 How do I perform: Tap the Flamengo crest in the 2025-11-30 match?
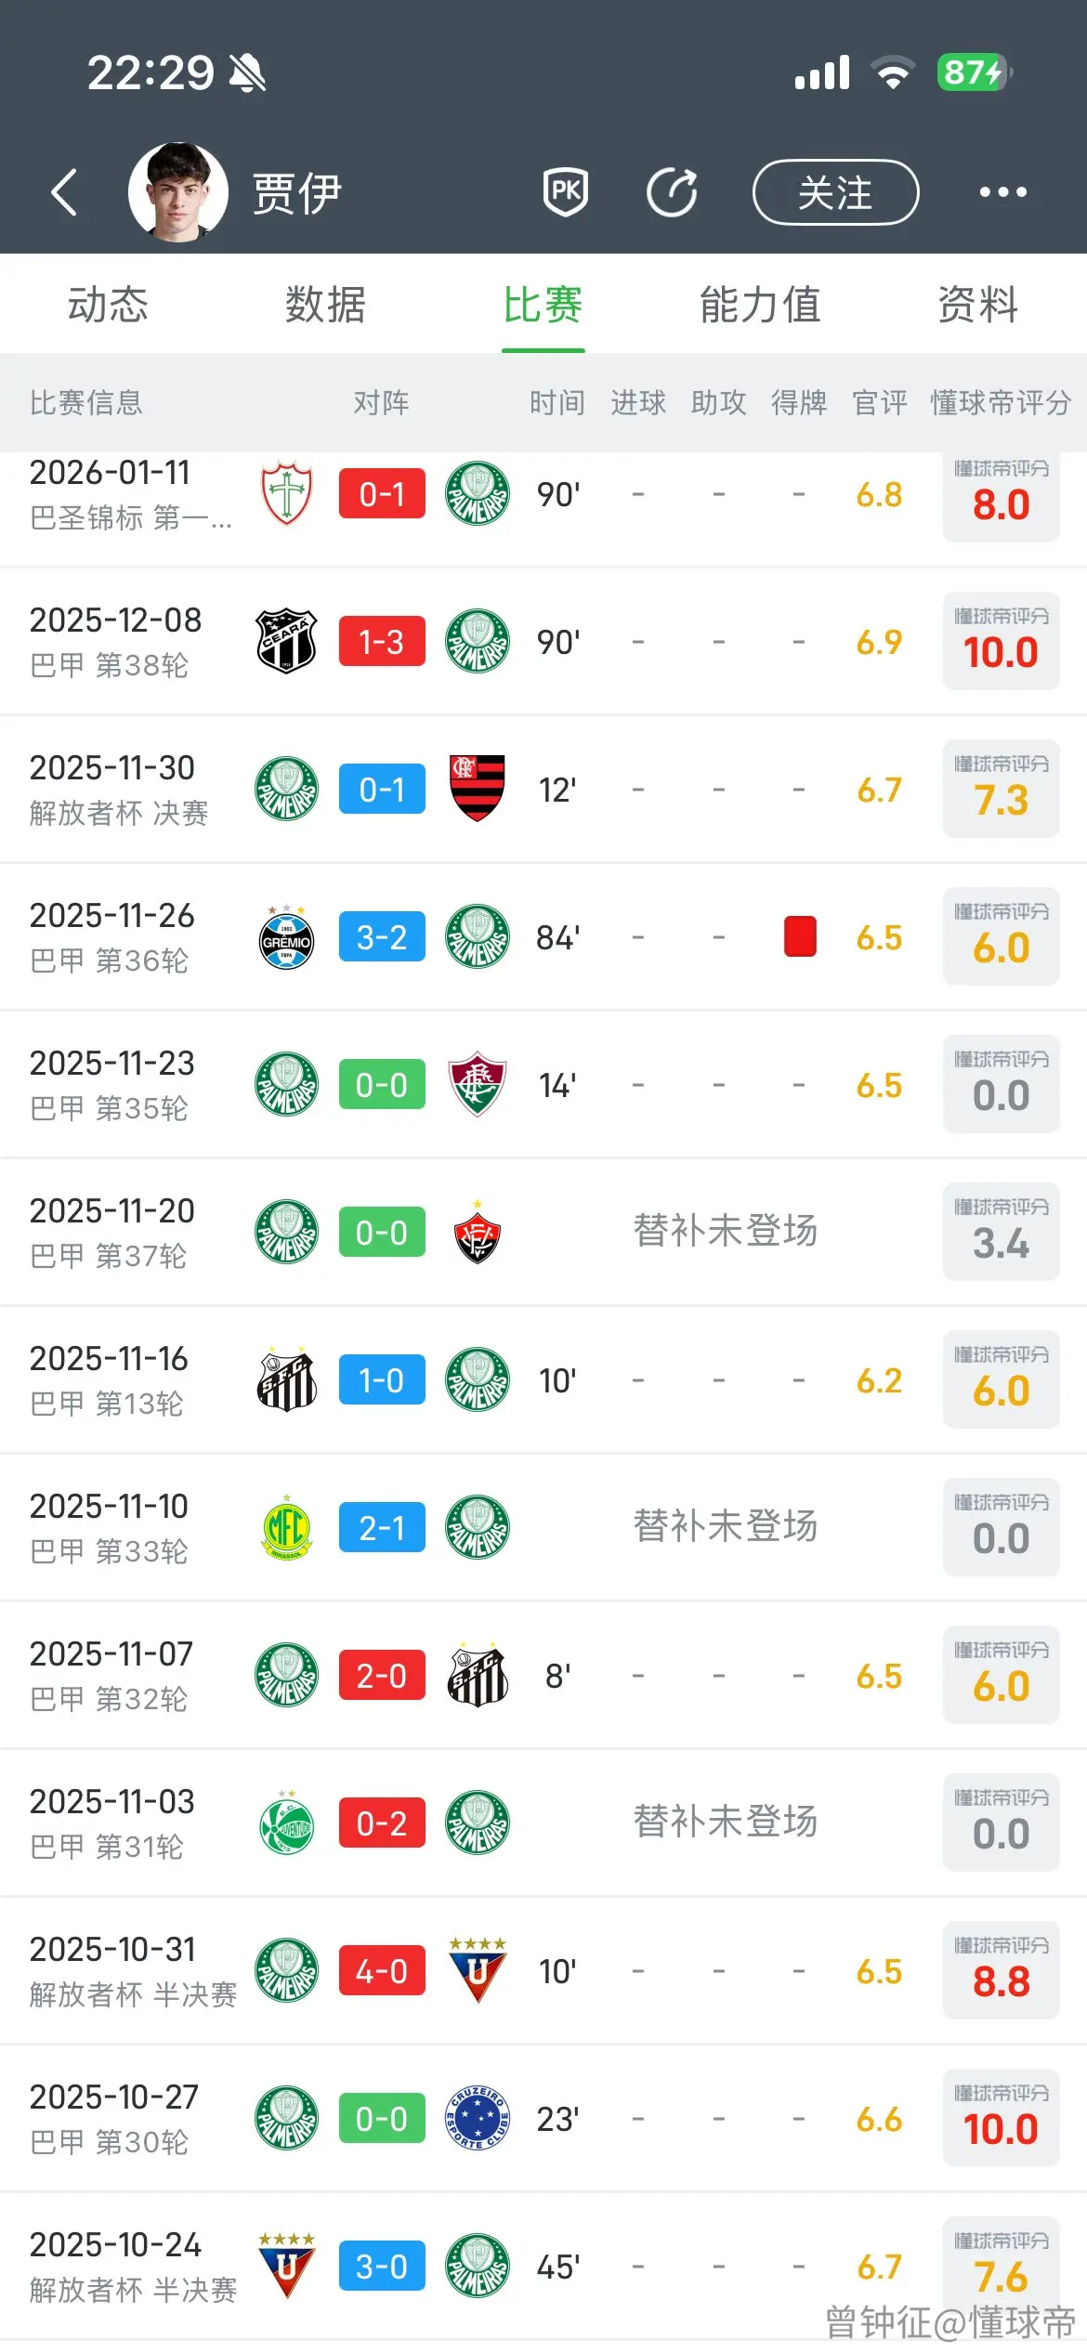click(x=478, y=789)
